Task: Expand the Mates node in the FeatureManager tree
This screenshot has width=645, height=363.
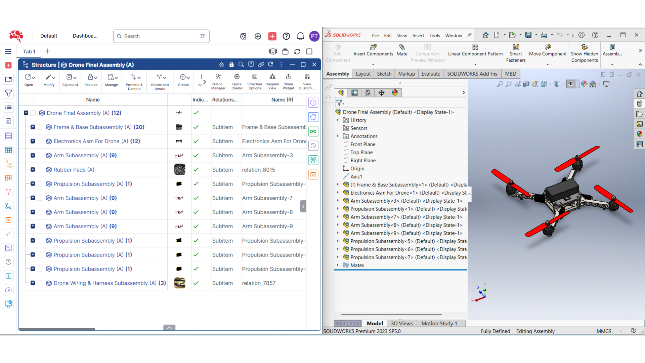Action: [338, 265]
